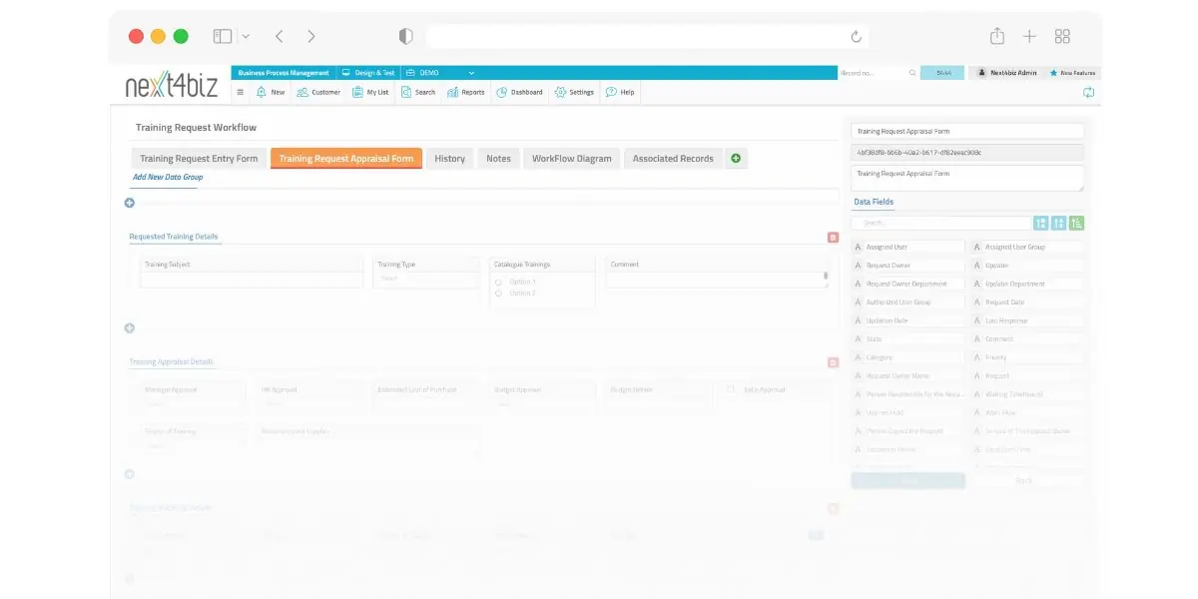Viewport: 1198px width, 599px height.
Task: Select Option 1 under Catalogue Trainings
Action: tap(498, 283)
